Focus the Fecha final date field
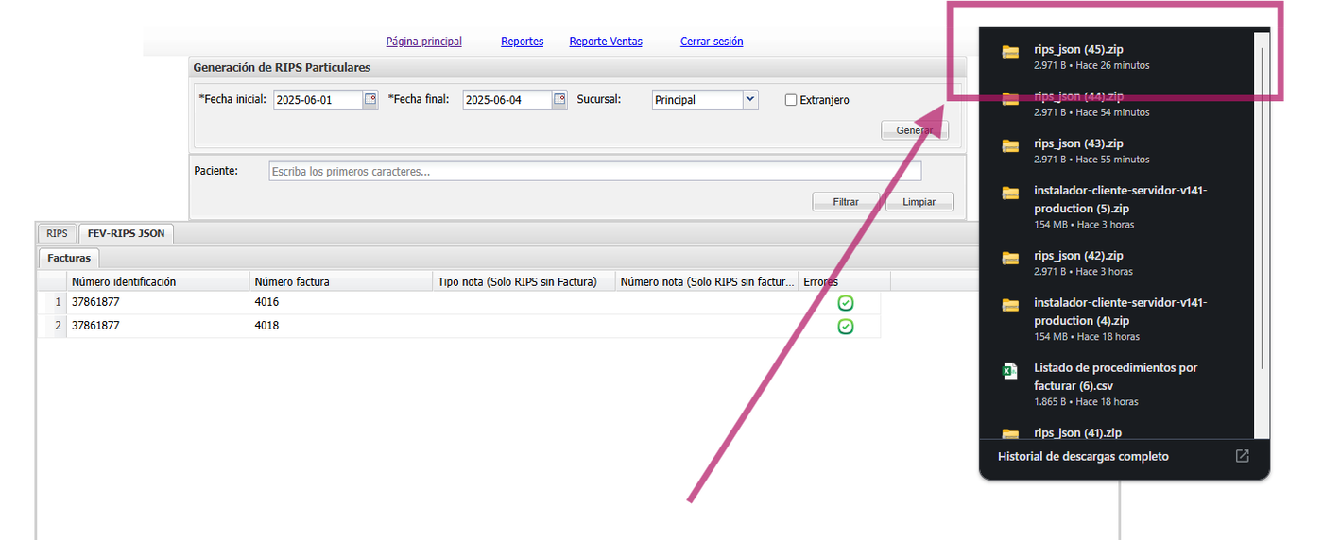The width and height of the screenshot is (1323, 540). click(507, 100)
